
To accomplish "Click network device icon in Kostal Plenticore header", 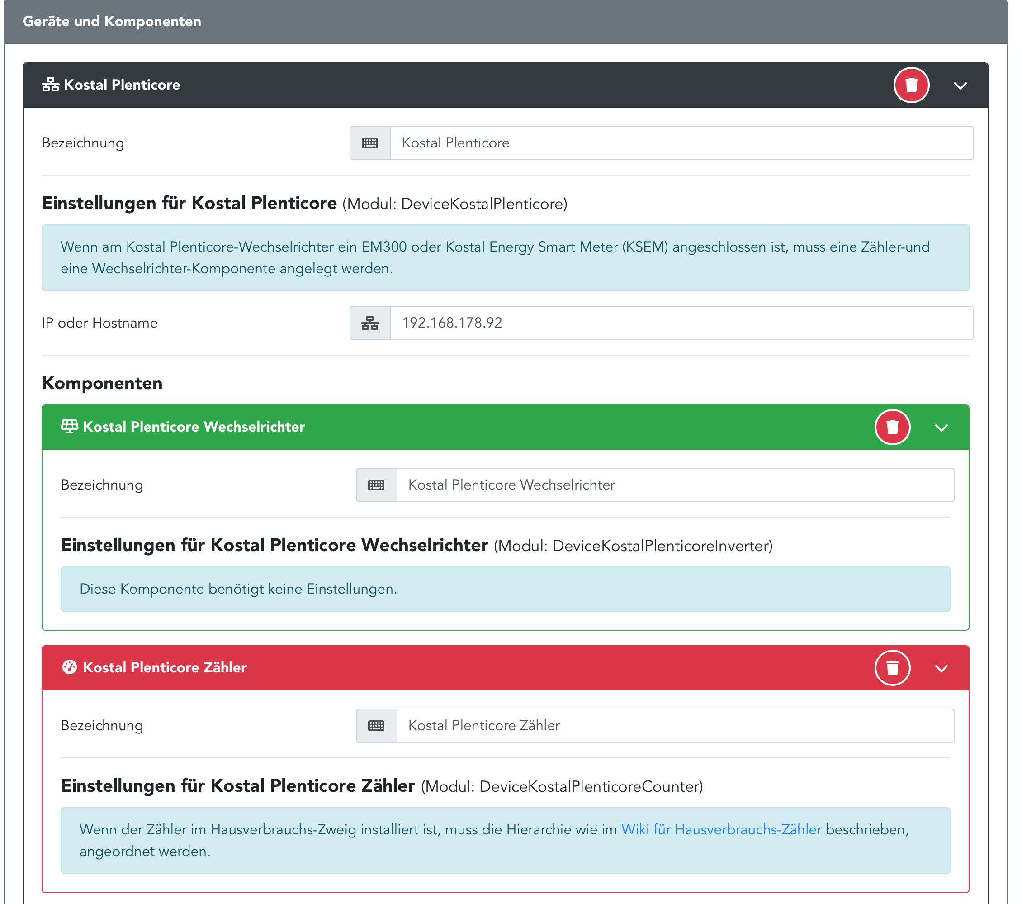I will tap(50, 85).
